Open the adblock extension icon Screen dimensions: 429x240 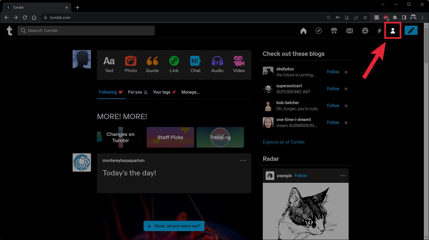(x=386, y=17)
